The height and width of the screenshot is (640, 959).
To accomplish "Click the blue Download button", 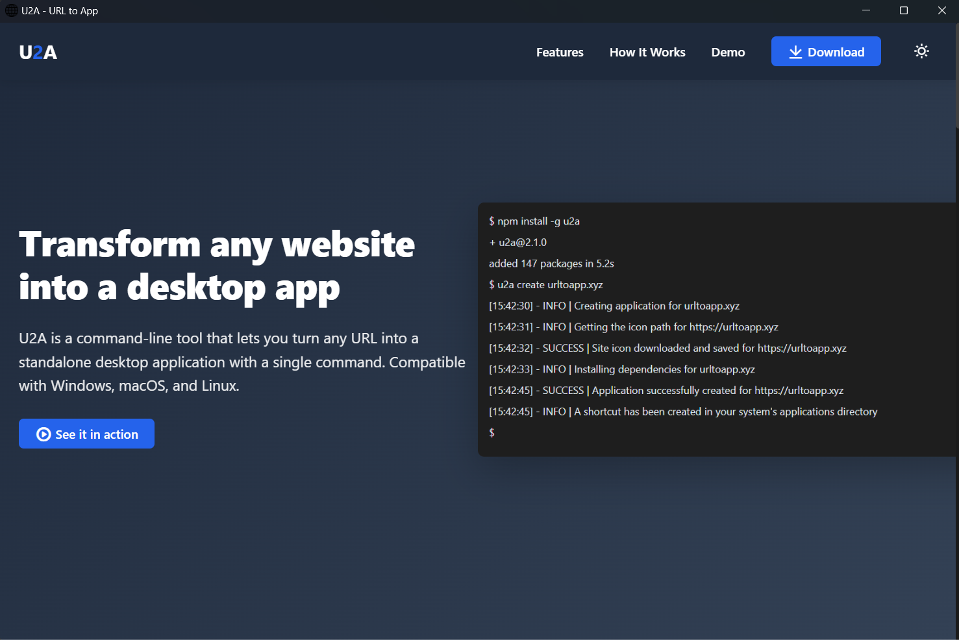I will click(826, 51).
